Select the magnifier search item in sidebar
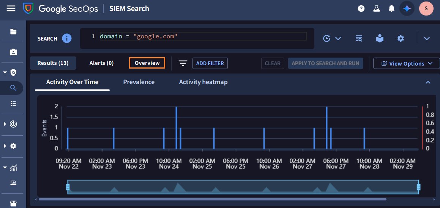The width and height of the screenshot is (440, 208). pyautogui.click(x=13, y=88)
